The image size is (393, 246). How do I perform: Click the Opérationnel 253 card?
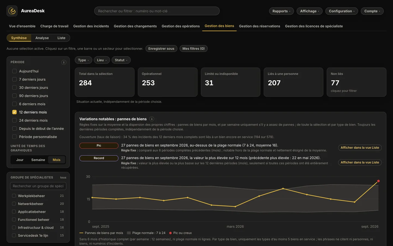pos(168,82)
